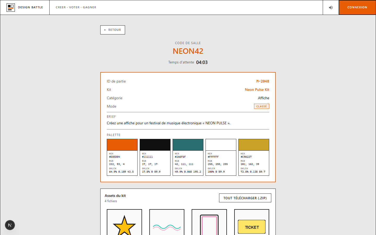Click the CONNEXION button
Image resolution: width=376 pixels, height=235 pixels.
[x=357, y=7]
